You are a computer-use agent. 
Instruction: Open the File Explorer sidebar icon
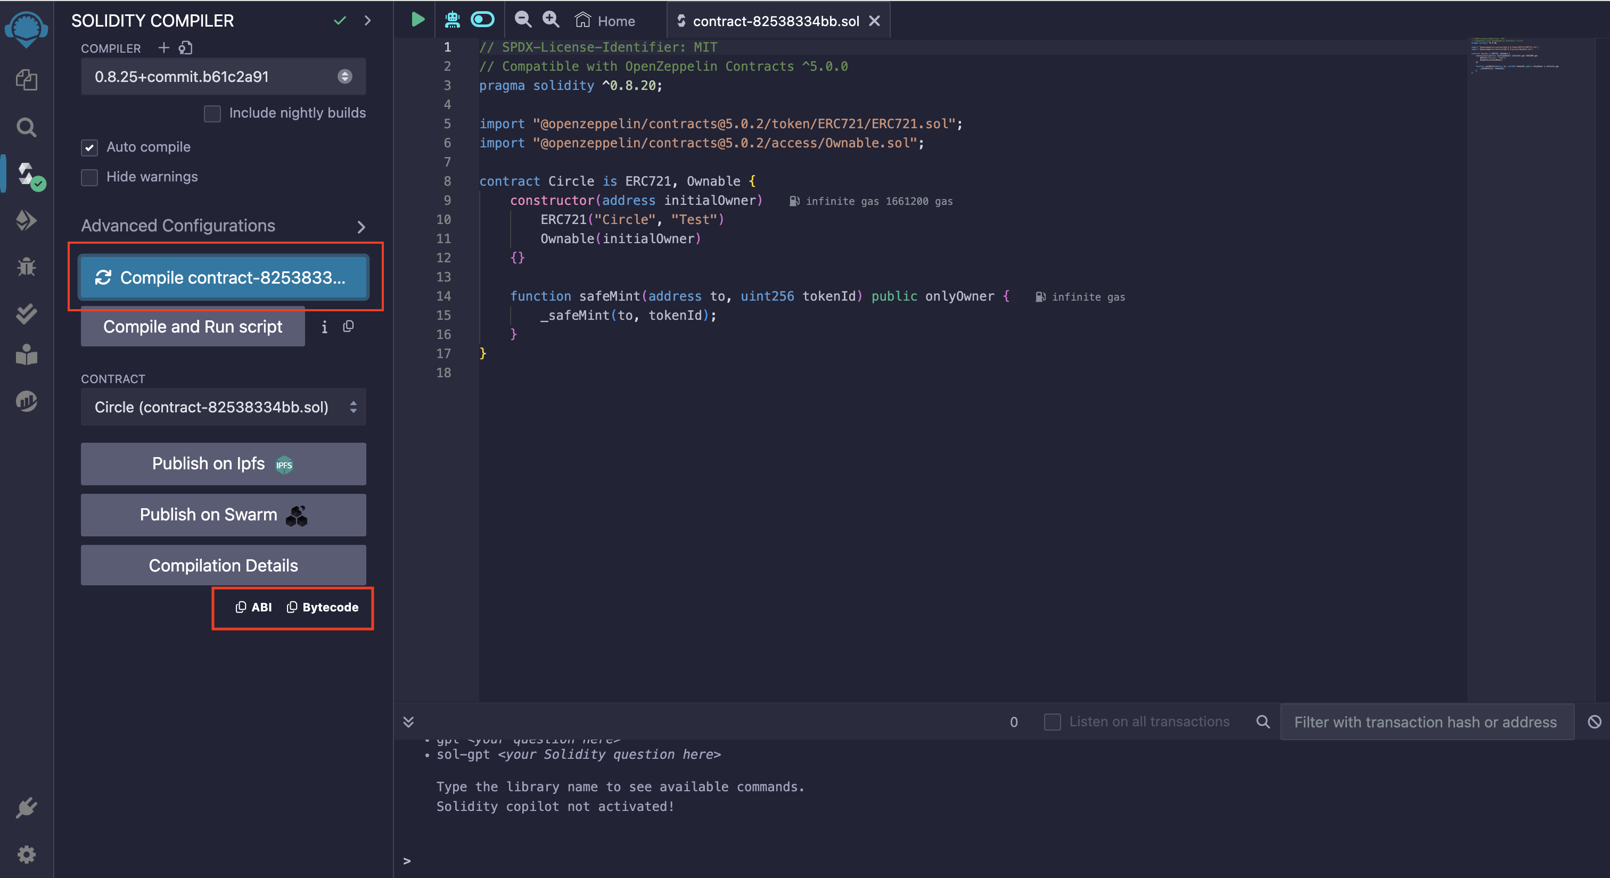click(26, 80)
